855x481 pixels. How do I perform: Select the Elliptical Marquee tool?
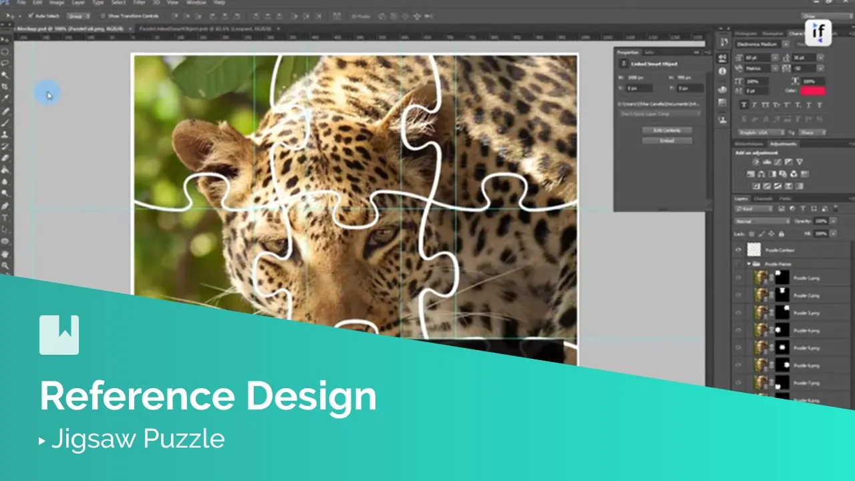point(5,51)
